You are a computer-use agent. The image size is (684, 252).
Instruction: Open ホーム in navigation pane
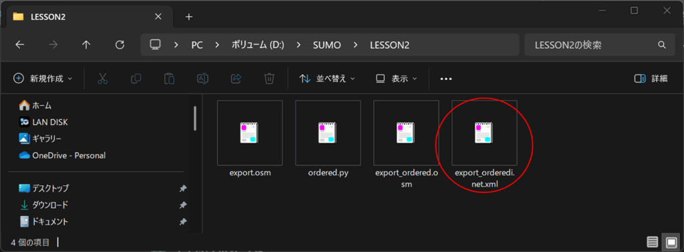[x=35, y=105]
